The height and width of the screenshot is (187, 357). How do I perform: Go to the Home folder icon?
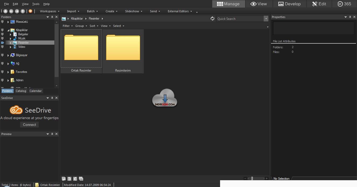point(5,11)
